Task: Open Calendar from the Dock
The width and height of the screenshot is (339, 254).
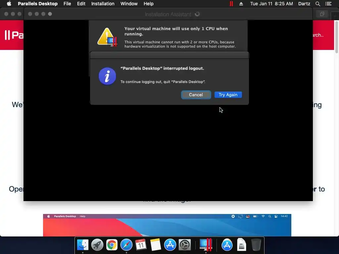Action: pos(141,245)
